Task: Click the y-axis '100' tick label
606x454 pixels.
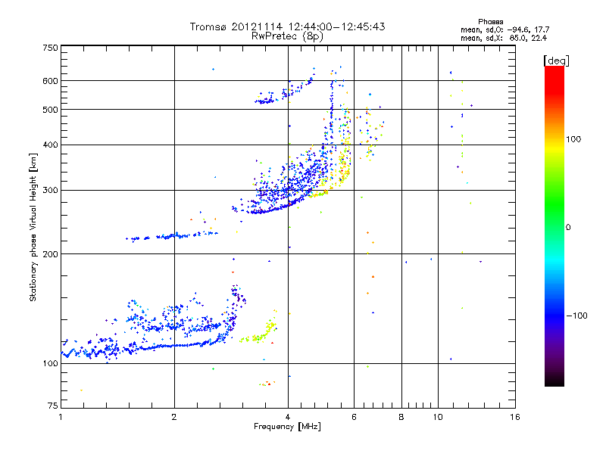Action: click(50, 363)
